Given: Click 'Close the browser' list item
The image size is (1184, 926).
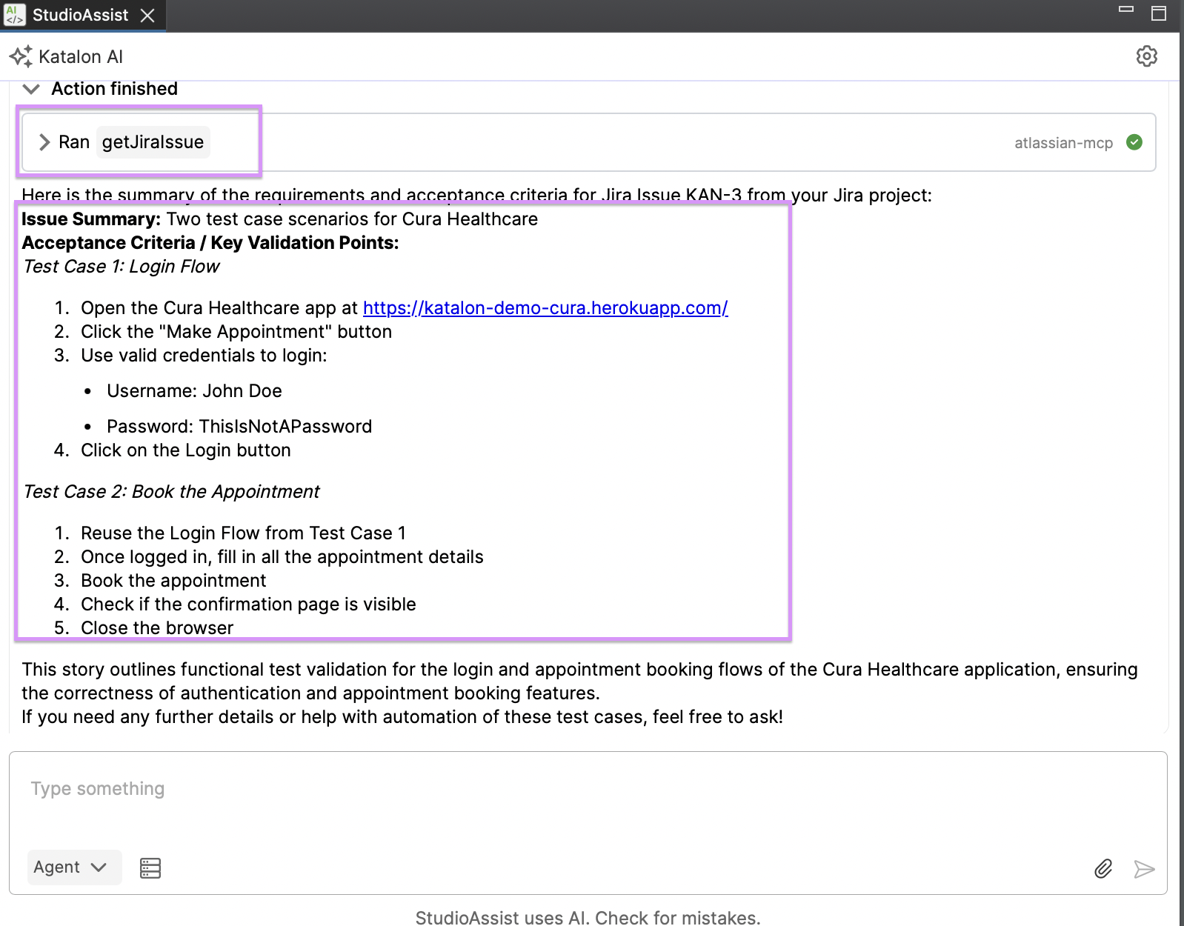Looking at the screenshot, I should coord(157,628).
